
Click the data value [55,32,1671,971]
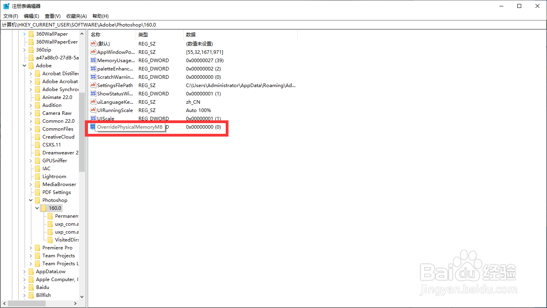pos(205,52)
